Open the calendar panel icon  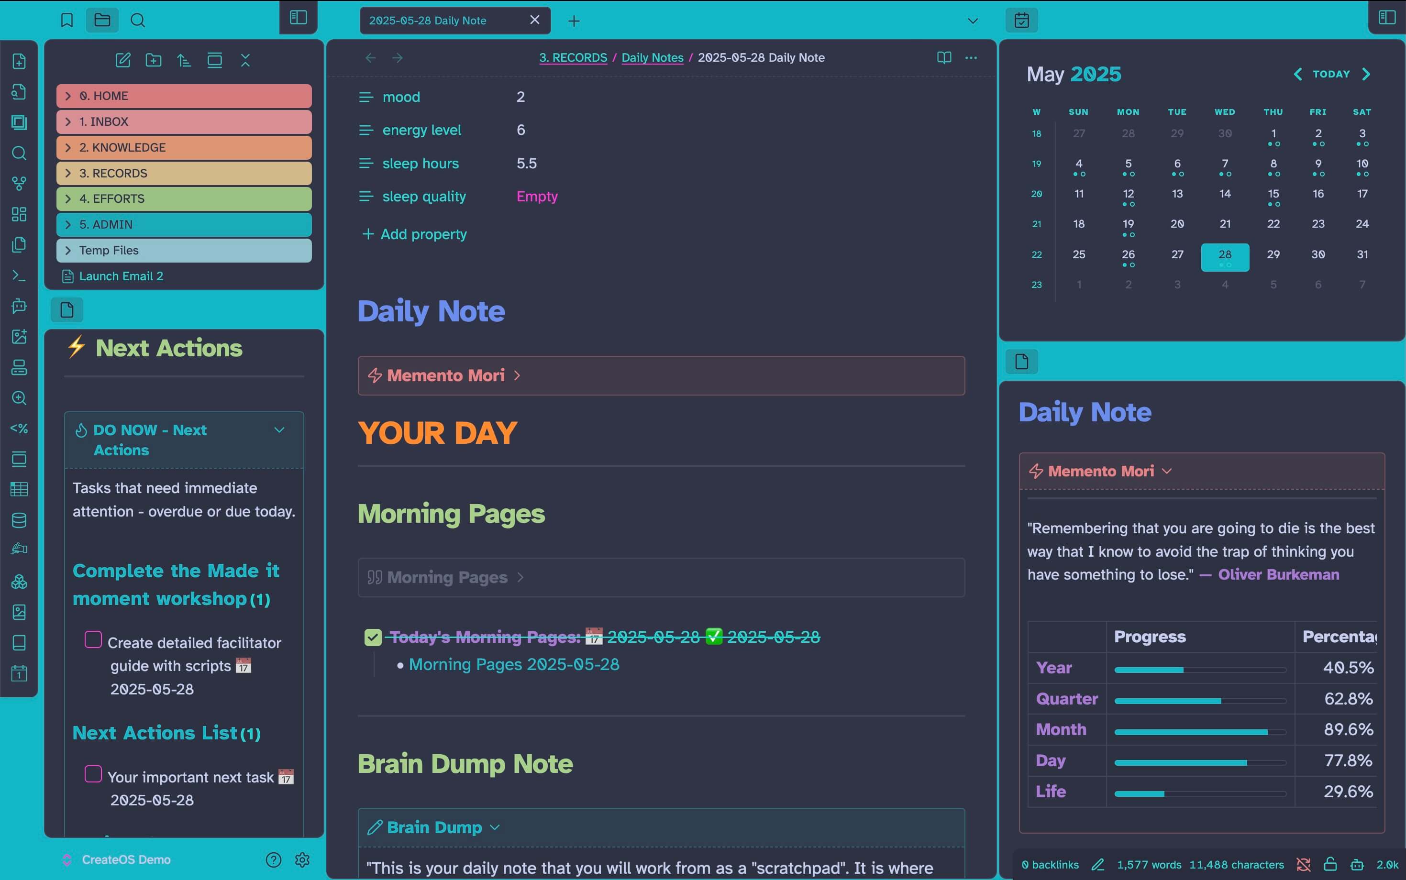coord(1021,21)
